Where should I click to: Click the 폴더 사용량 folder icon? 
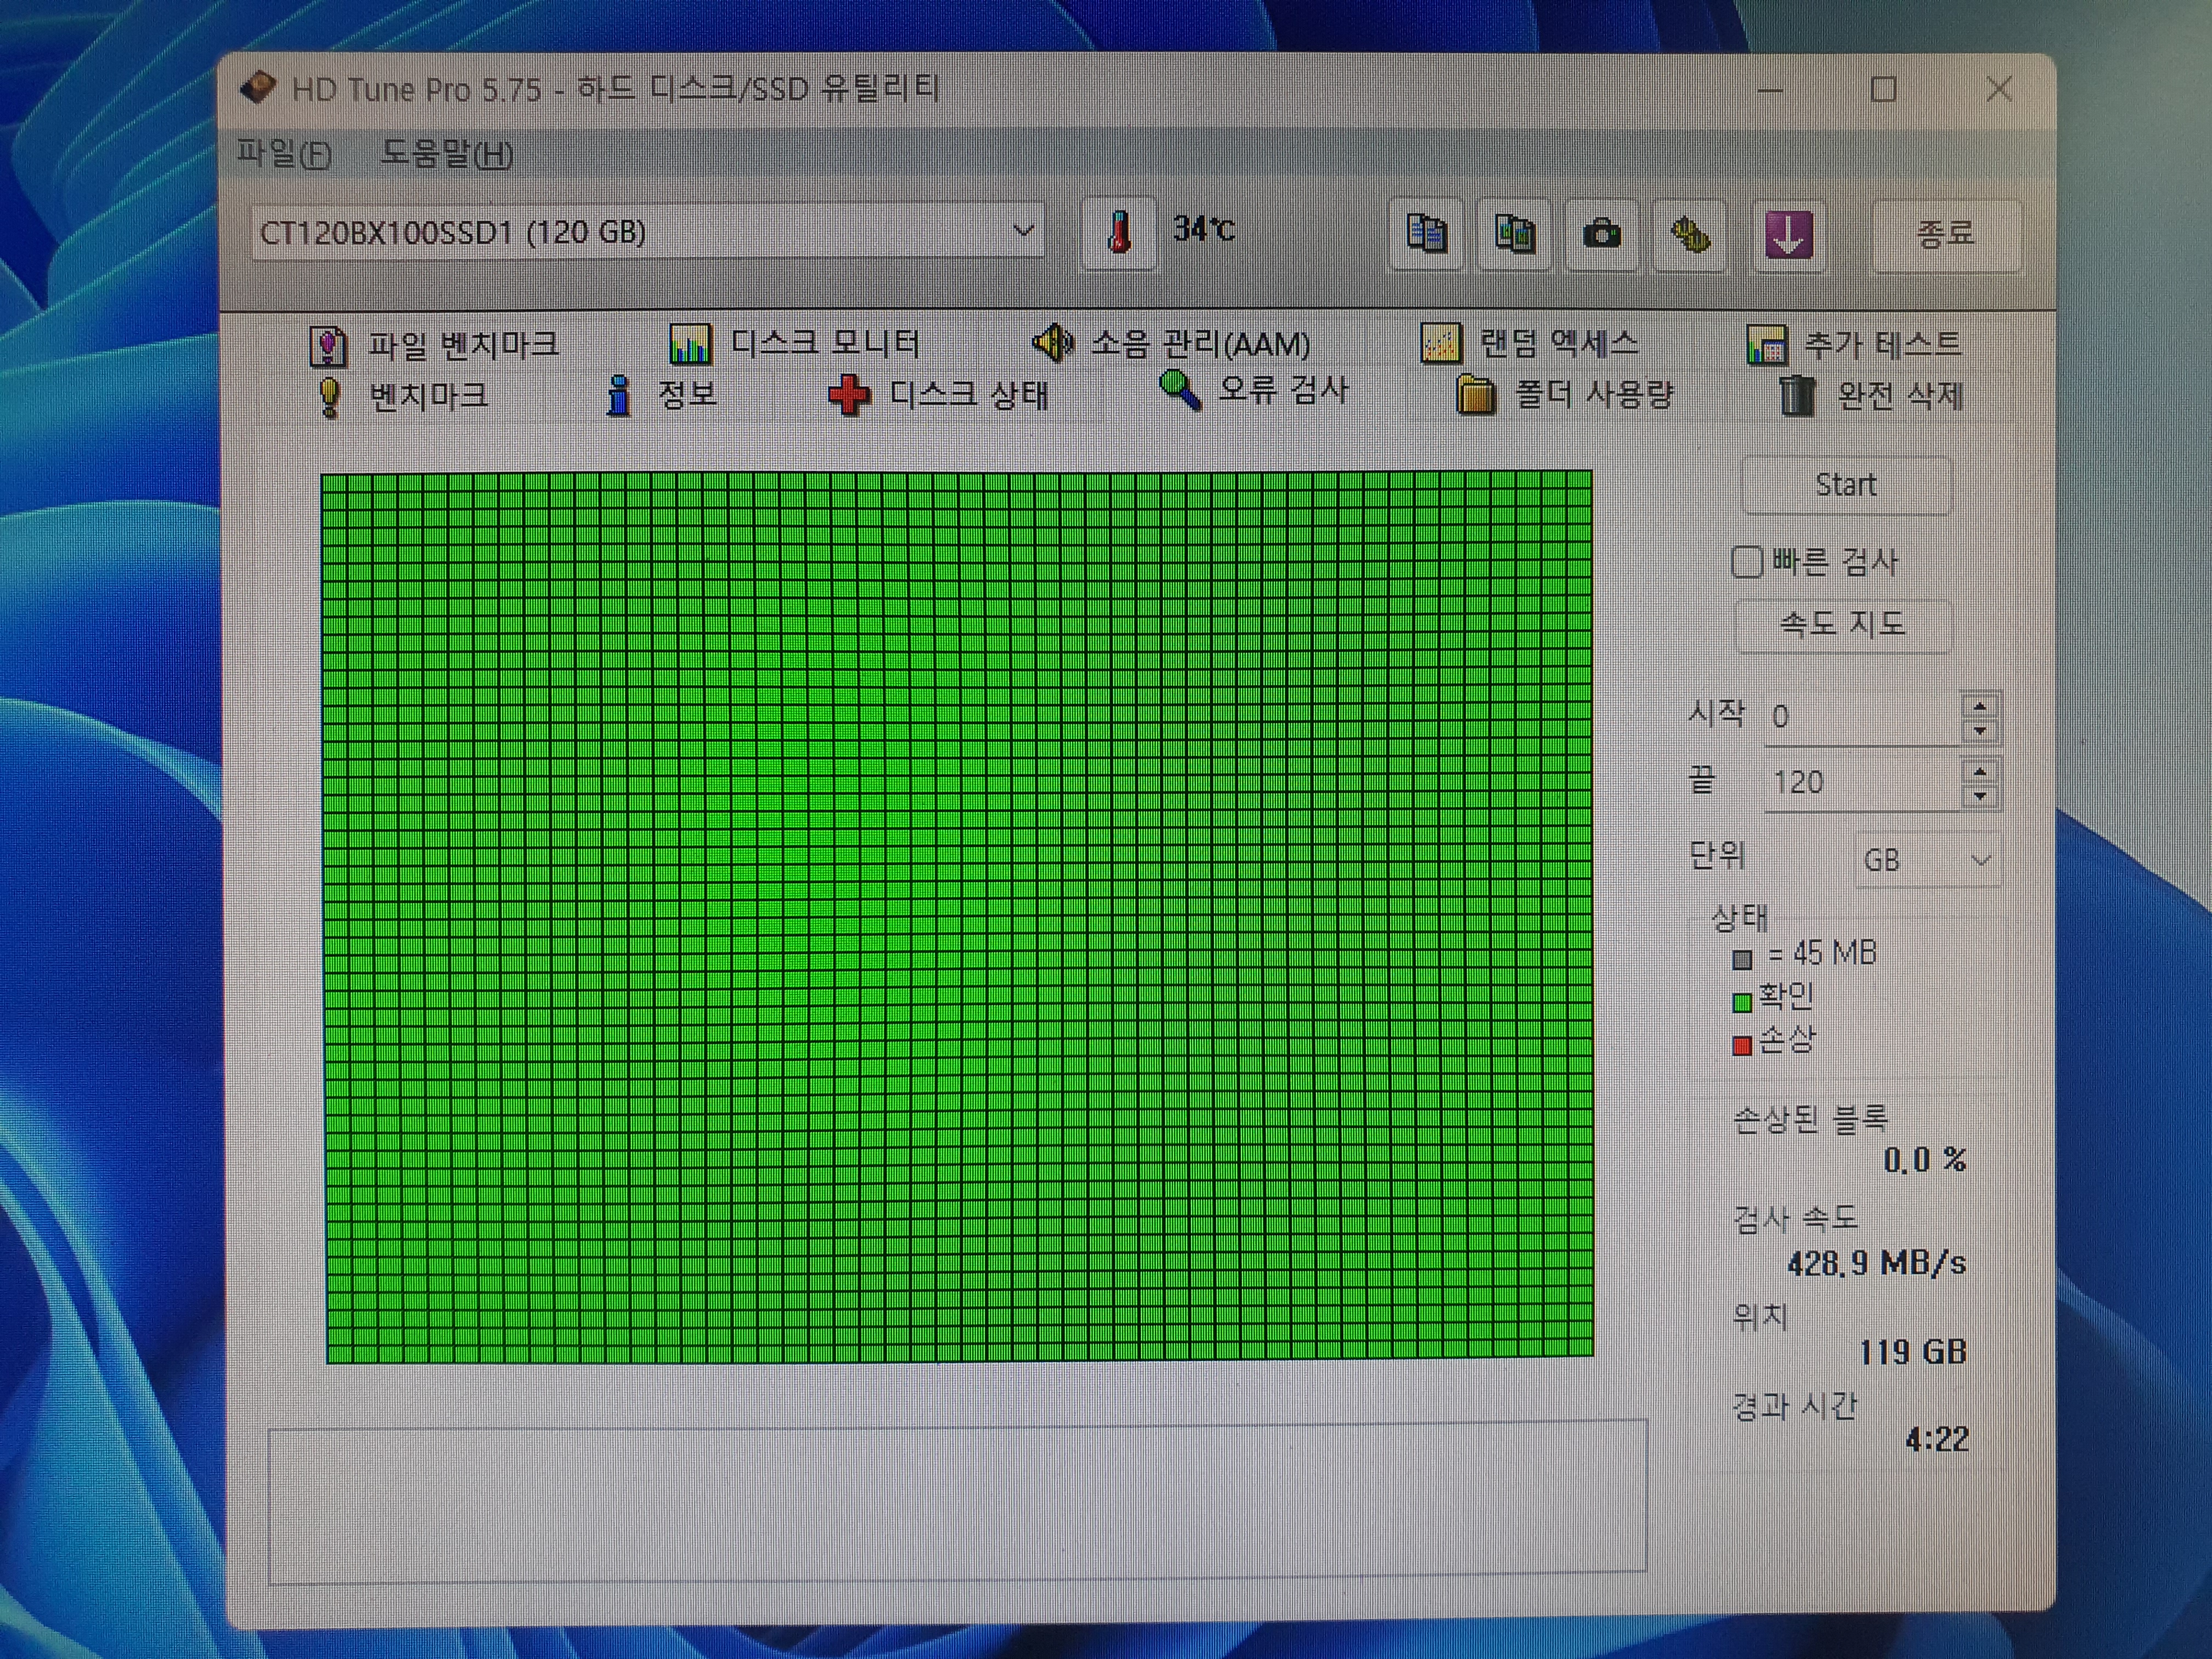pyautogui.click(x=1475, y=395)
